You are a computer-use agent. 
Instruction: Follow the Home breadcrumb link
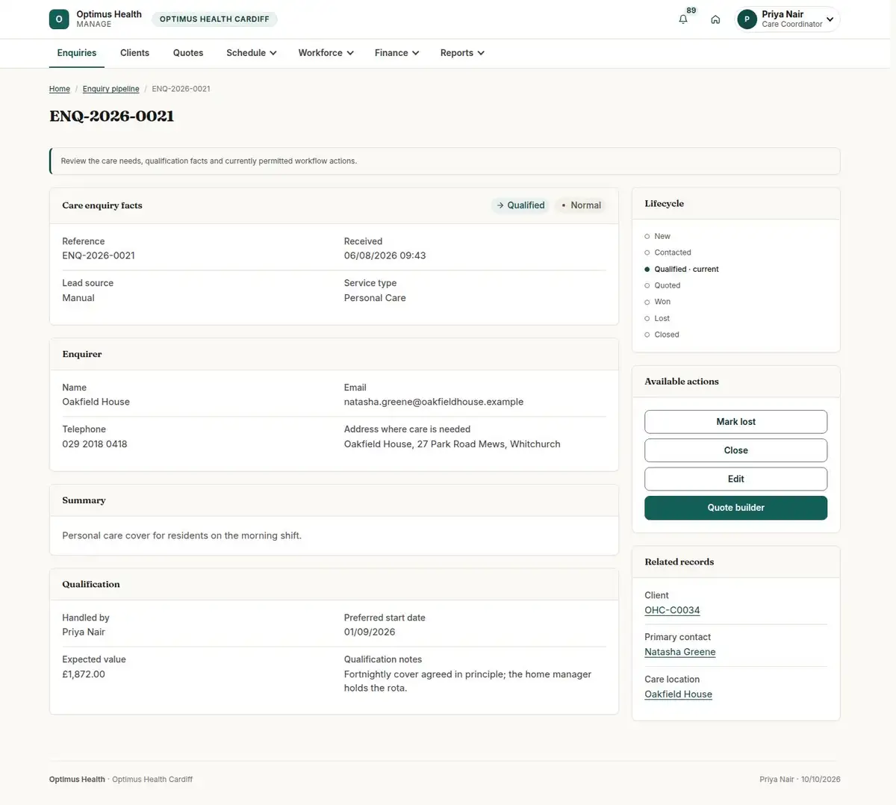(60, 89)
